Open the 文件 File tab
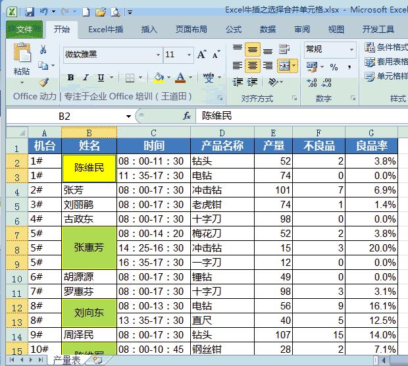The width and height of the screenshot is (408, 366). [x=24, y=29]
